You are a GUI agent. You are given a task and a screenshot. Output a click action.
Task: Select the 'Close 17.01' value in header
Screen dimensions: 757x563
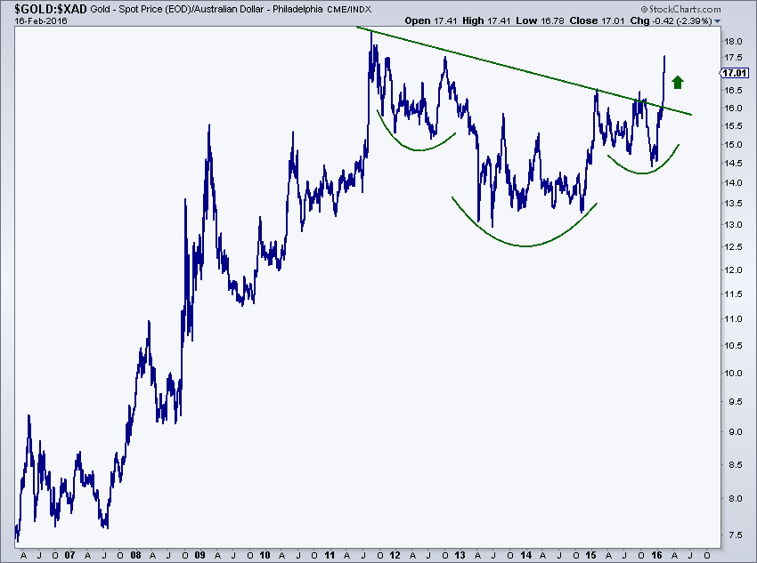tap(598, 20)
